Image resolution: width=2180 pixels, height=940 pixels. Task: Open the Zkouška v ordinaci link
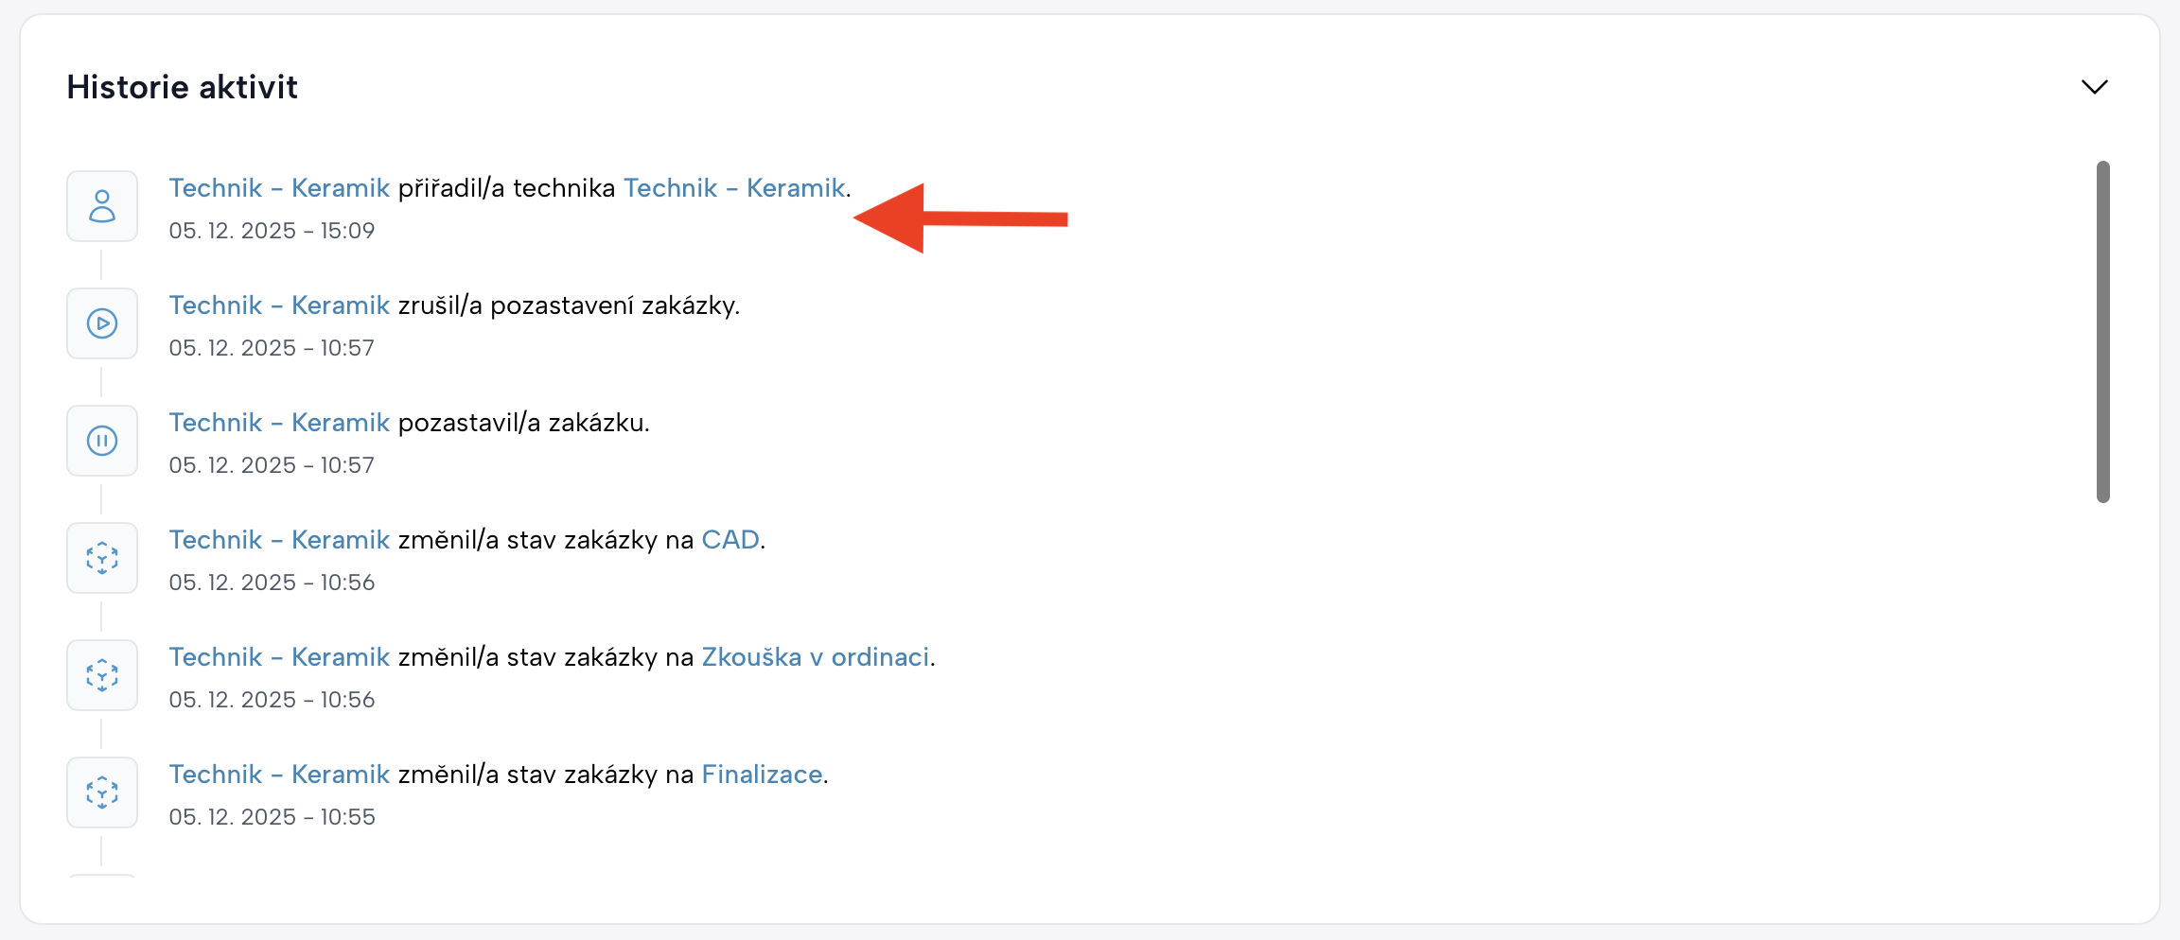point(815,657)
